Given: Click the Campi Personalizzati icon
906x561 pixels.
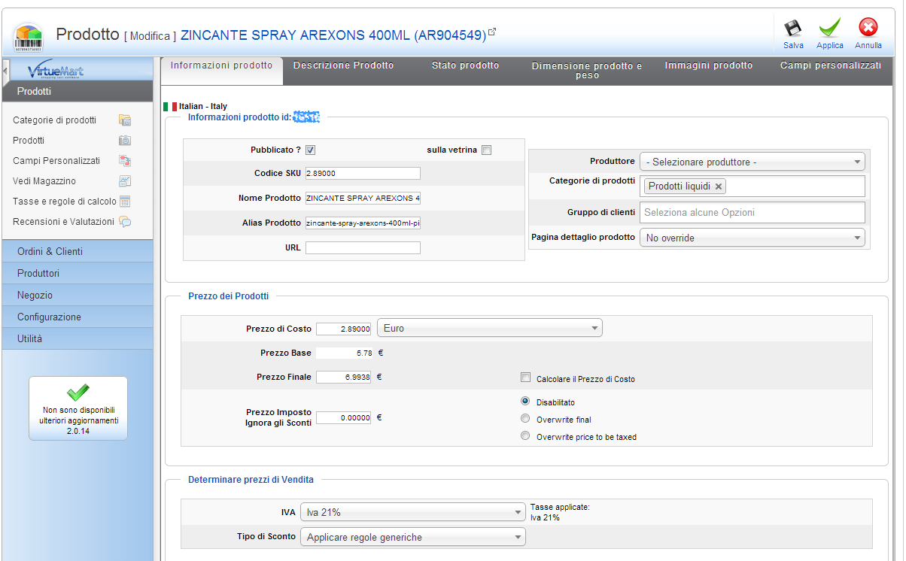Looking at the screenshot, I should pos(125,160).
